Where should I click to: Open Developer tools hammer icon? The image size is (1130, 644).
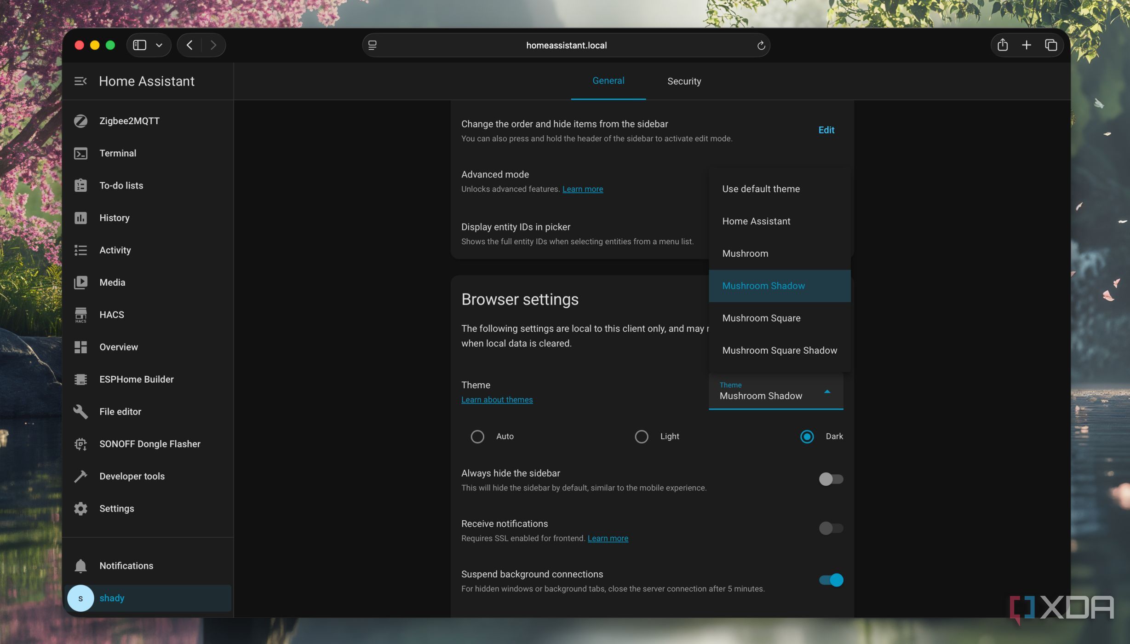click(x=80, y=476)
